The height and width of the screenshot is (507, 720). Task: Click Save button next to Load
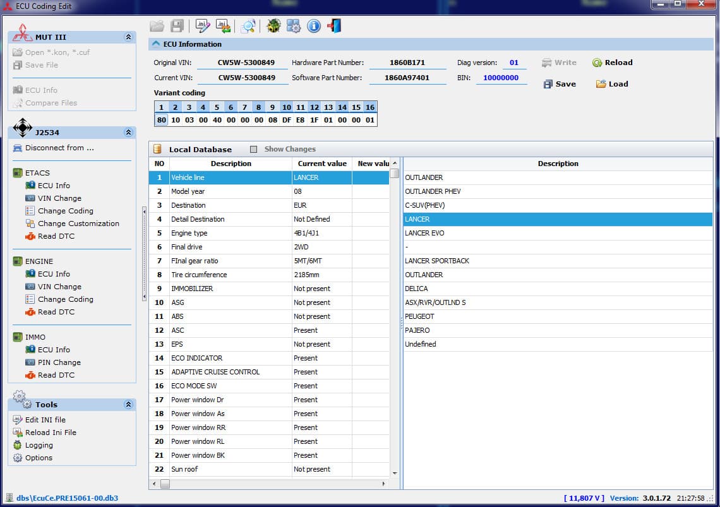(x=560, y=84)
